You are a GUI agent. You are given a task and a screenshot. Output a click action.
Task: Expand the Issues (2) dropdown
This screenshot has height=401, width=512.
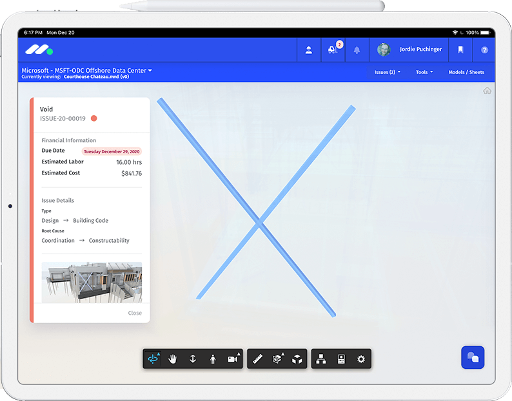pos(388,72)
